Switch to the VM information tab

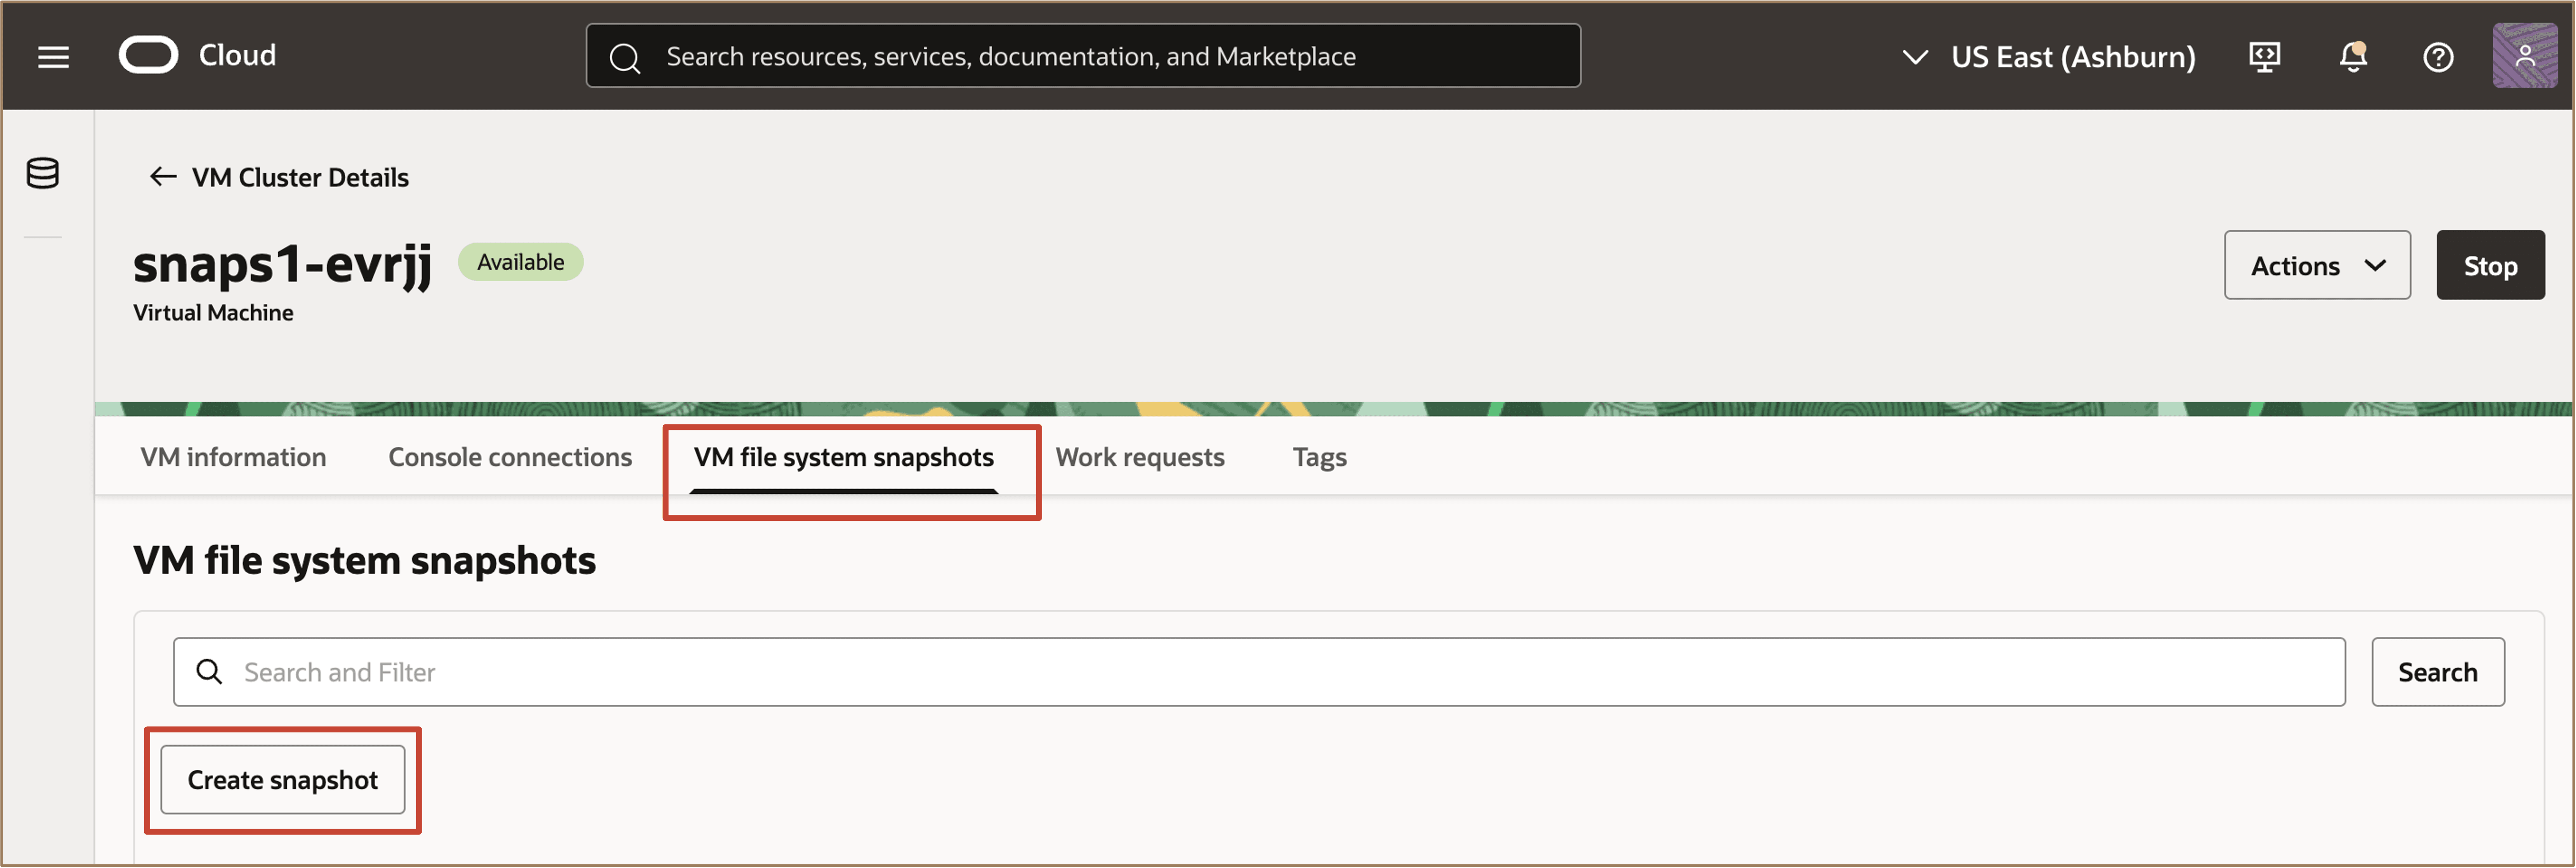click(233, 457)
